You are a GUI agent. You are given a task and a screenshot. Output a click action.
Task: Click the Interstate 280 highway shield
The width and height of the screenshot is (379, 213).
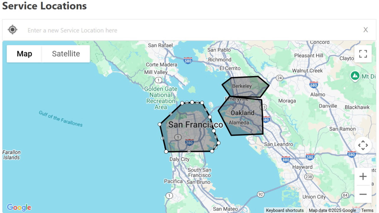(x=189, y=143)
